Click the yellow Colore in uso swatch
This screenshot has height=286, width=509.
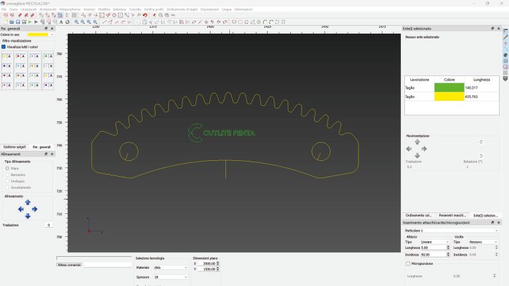point(38,34)
